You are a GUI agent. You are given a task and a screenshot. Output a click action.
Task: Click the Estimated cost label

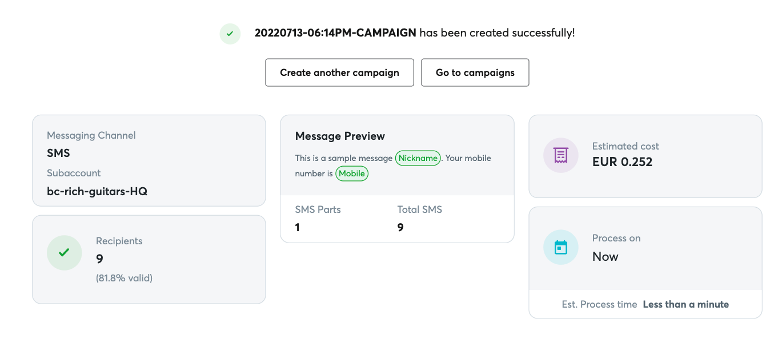(625, 146)
